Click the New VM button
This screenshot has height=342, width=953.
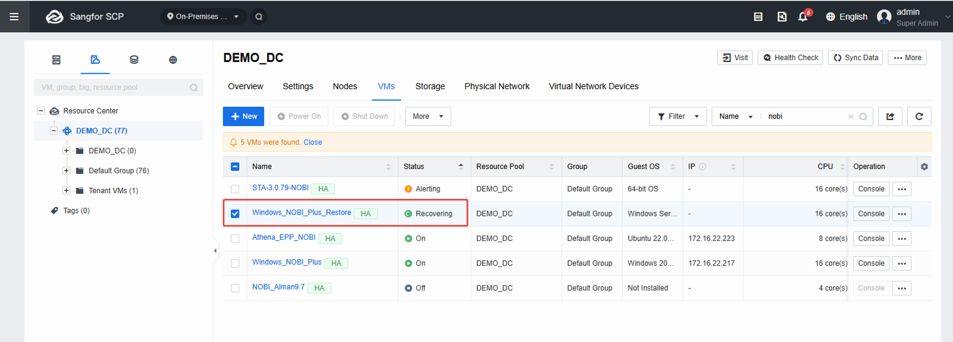click(x=244, y=116)
